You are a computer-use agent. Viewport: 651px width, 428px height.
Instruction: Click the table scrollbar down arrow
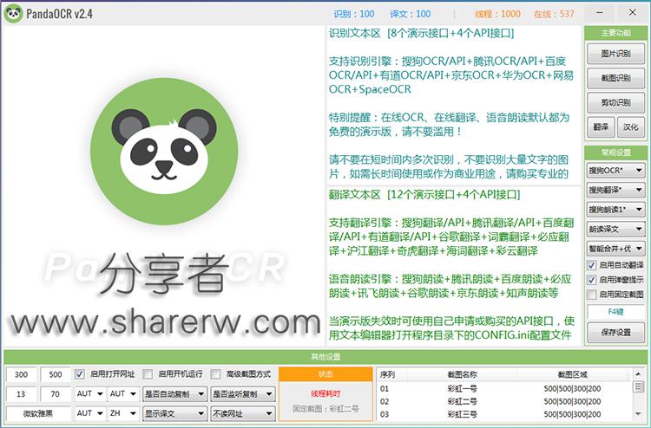coord(639,414)
